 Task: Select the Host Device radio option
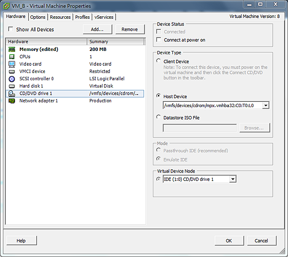pyautogui.click(x=158, y=96)
